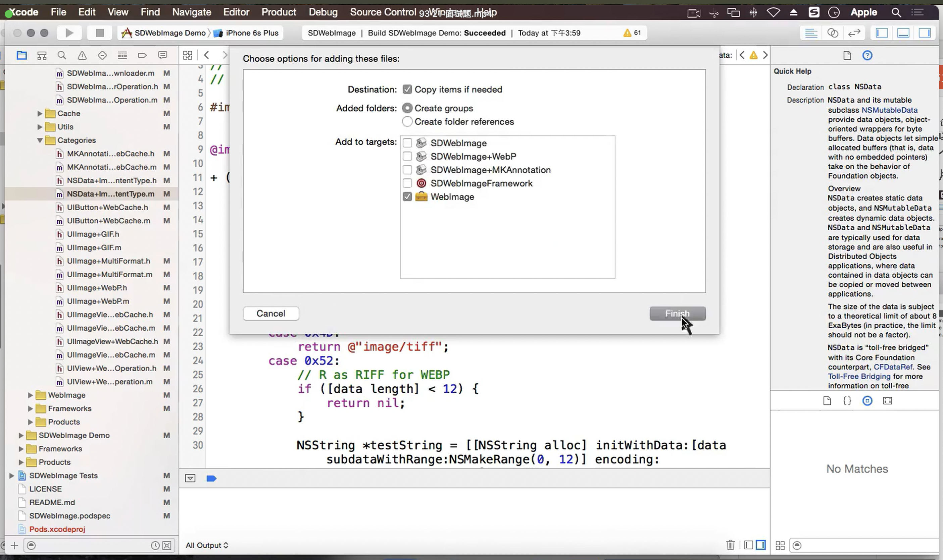
Task: Open the Issue navigator warning icon
Action: 82,55
